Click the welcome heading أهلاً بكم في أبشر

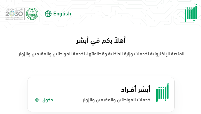tap(101, 40)
